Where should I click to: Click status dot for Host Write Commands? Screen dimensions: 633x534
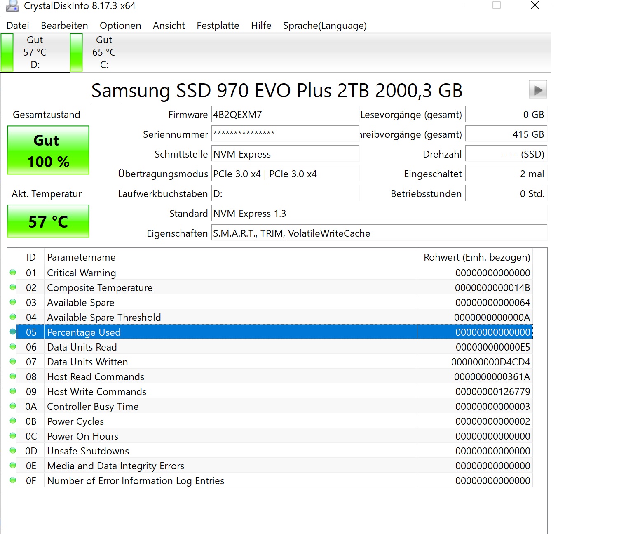[x=13, y=391]
